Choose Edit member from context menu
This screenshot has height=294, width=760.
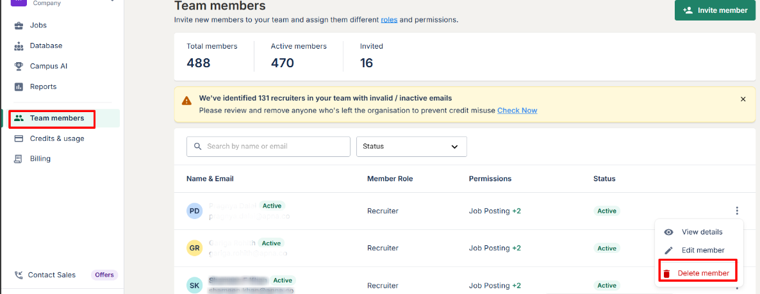pyautogui.click(x=703, y=250)
